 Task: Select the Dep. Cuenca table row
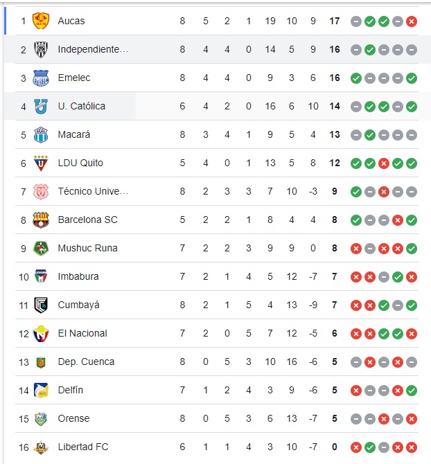pyautogui.click(x=208, y=362)
